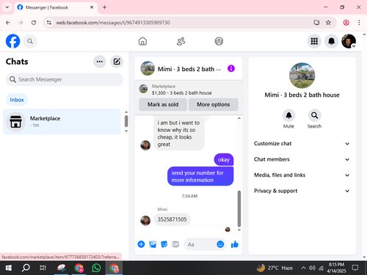Image resolution: width=367 pixels, height=275 pixels.
Task: Open Windows taskbar search
Action: pos(26,268)
